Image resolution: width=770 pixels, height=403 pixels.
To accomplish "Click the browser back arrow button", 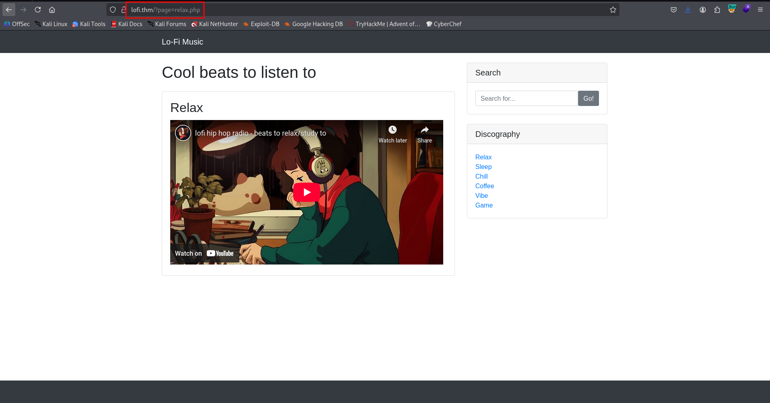I will pos(9,10).
